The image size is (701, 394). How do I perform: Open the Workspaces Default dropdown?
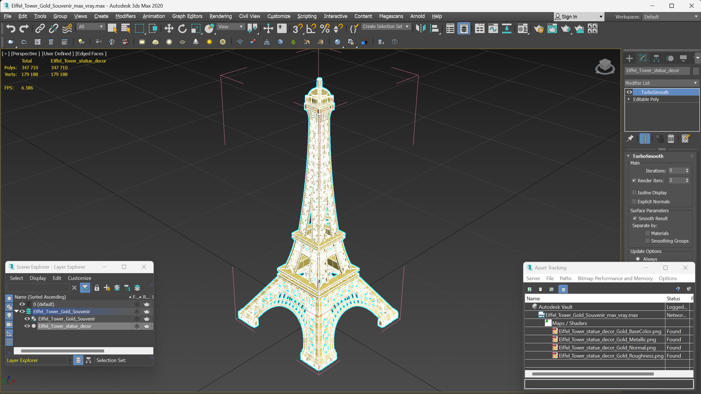[x=671, y=17]
